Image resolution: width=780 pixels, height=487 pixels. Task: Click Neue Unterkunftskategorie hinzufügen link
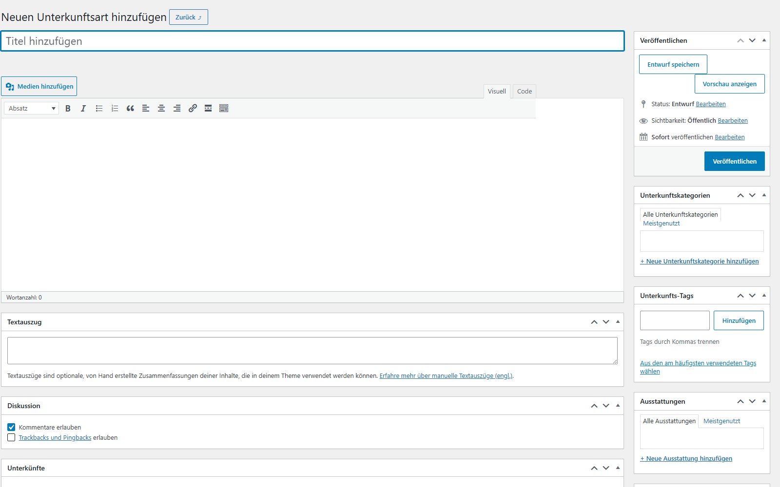pos(700,262)
